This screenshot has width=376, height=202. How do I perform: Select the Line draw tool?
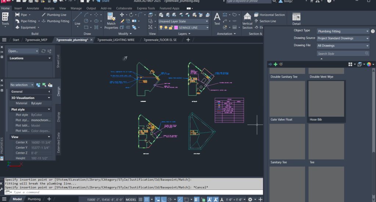tap(77, 19)
